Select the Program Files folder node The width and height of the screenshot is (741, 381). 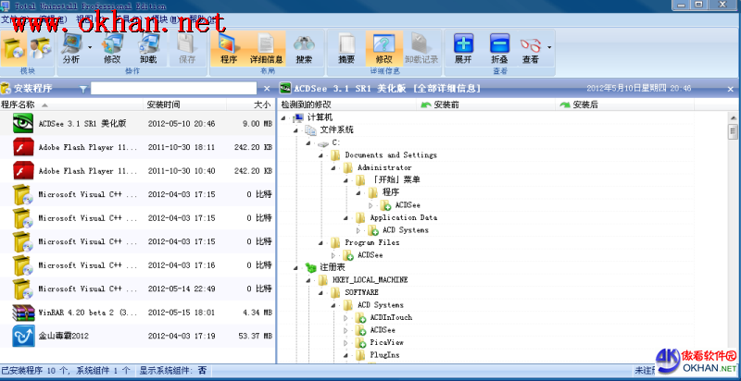point(372,242)
